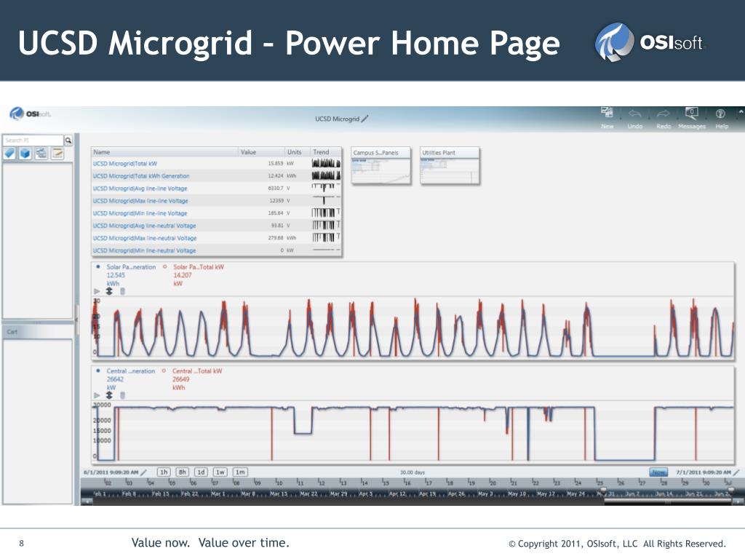Delete the Solar Panels trend with the trash icon
Image resolution: width=745 pixels, height=559 pixels.
122,291
